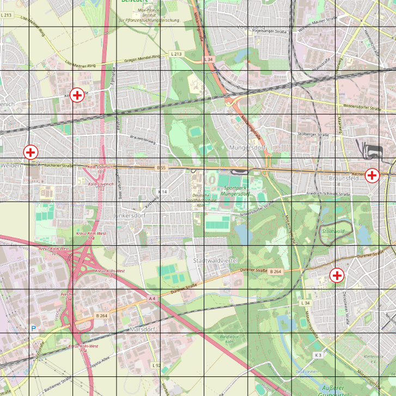Click the Braunsfeld district label
396x396 pixels.
click(x=344, y=178)
